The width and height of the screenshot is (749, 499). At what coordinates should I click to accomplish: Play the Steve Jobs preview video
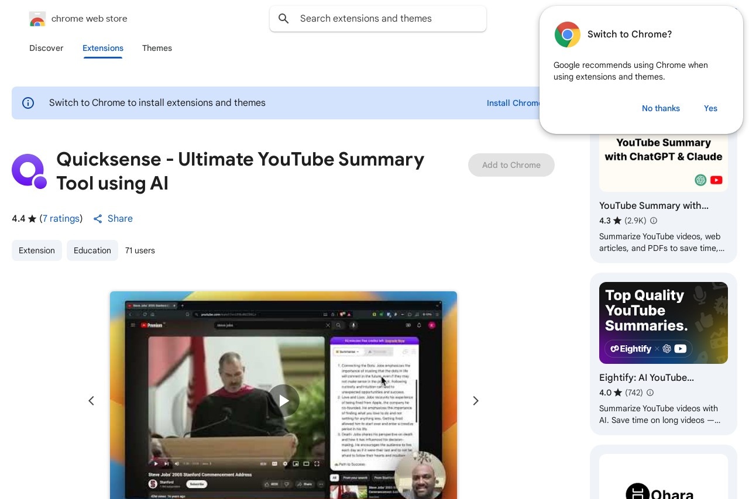pos(284,401)
